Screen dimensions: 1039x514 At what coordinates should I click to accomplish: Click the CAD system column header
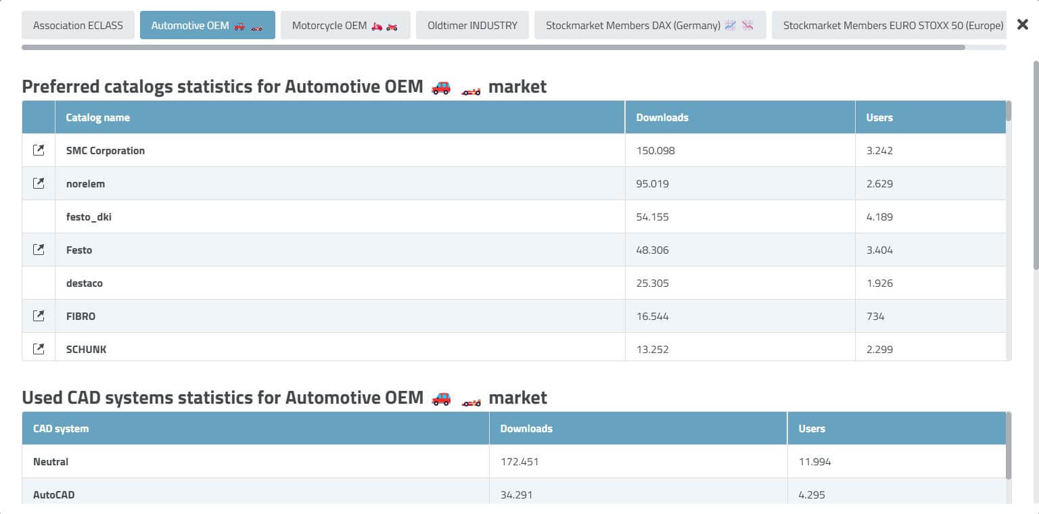click(x=256, y=428)
